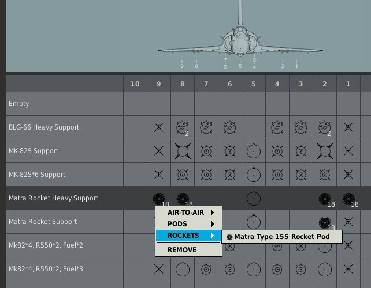This screenshot has height=288, width=371.
Task: Select Matra Type 155 Rocket Pod
Action: 282,237
